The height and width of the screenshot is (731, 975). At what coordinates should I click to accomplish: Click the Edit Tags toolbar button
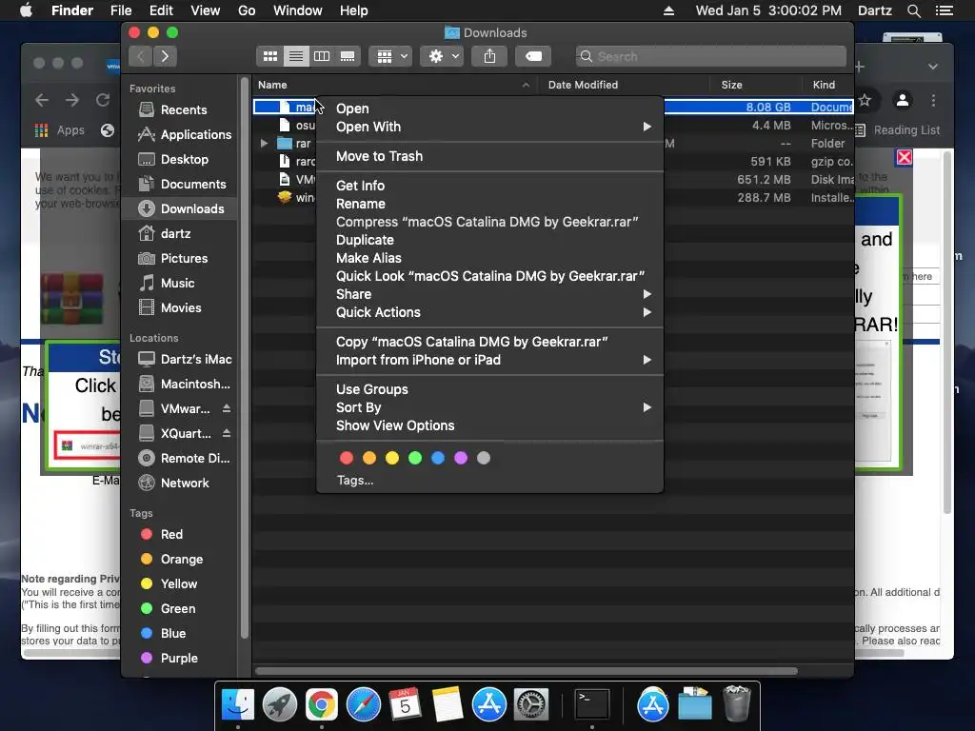[533, 56]
